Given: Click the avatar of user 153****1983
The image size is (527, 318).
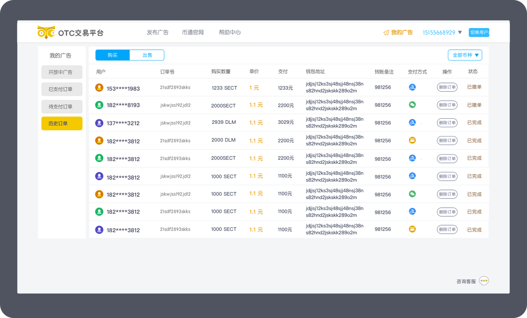Looking at the screenshot, I should pos(99,87).
